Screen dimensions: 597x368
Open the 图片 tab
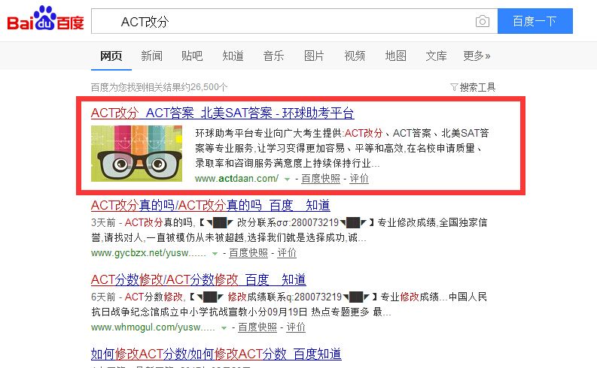314,56
